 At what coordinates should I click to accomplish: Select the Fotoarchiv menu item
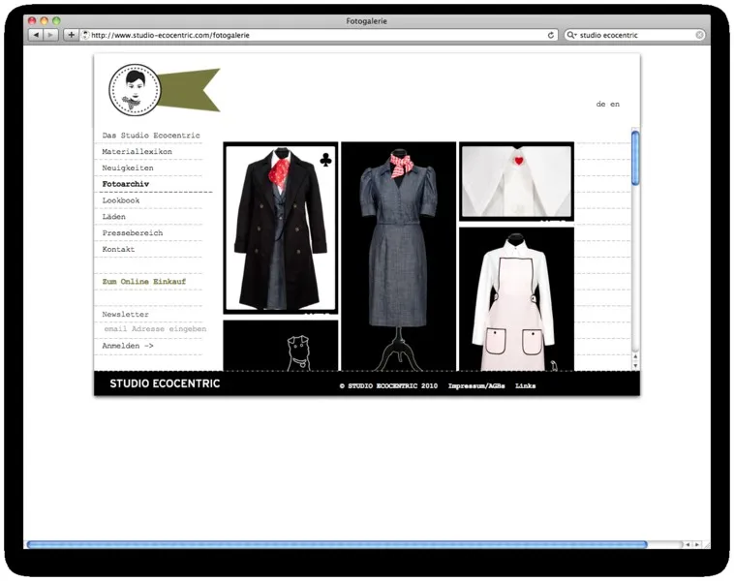click(126, 184)
